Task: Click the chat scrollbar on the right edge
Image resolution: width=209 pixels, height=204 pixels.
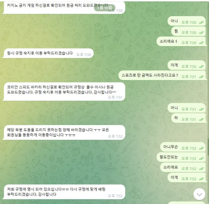Action: click(x=208, y=147)
